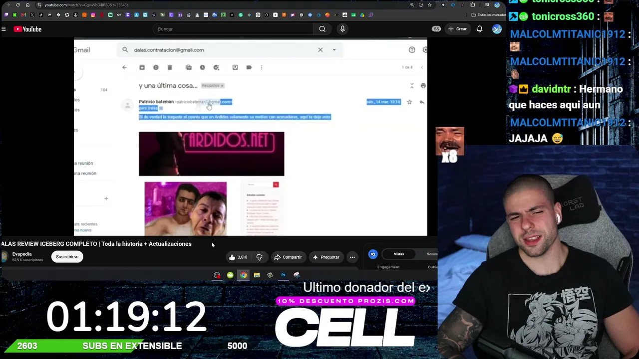Viewport: 639px width, 359px height.
Task: Archive the open email
Action: (x=142, y=67)
